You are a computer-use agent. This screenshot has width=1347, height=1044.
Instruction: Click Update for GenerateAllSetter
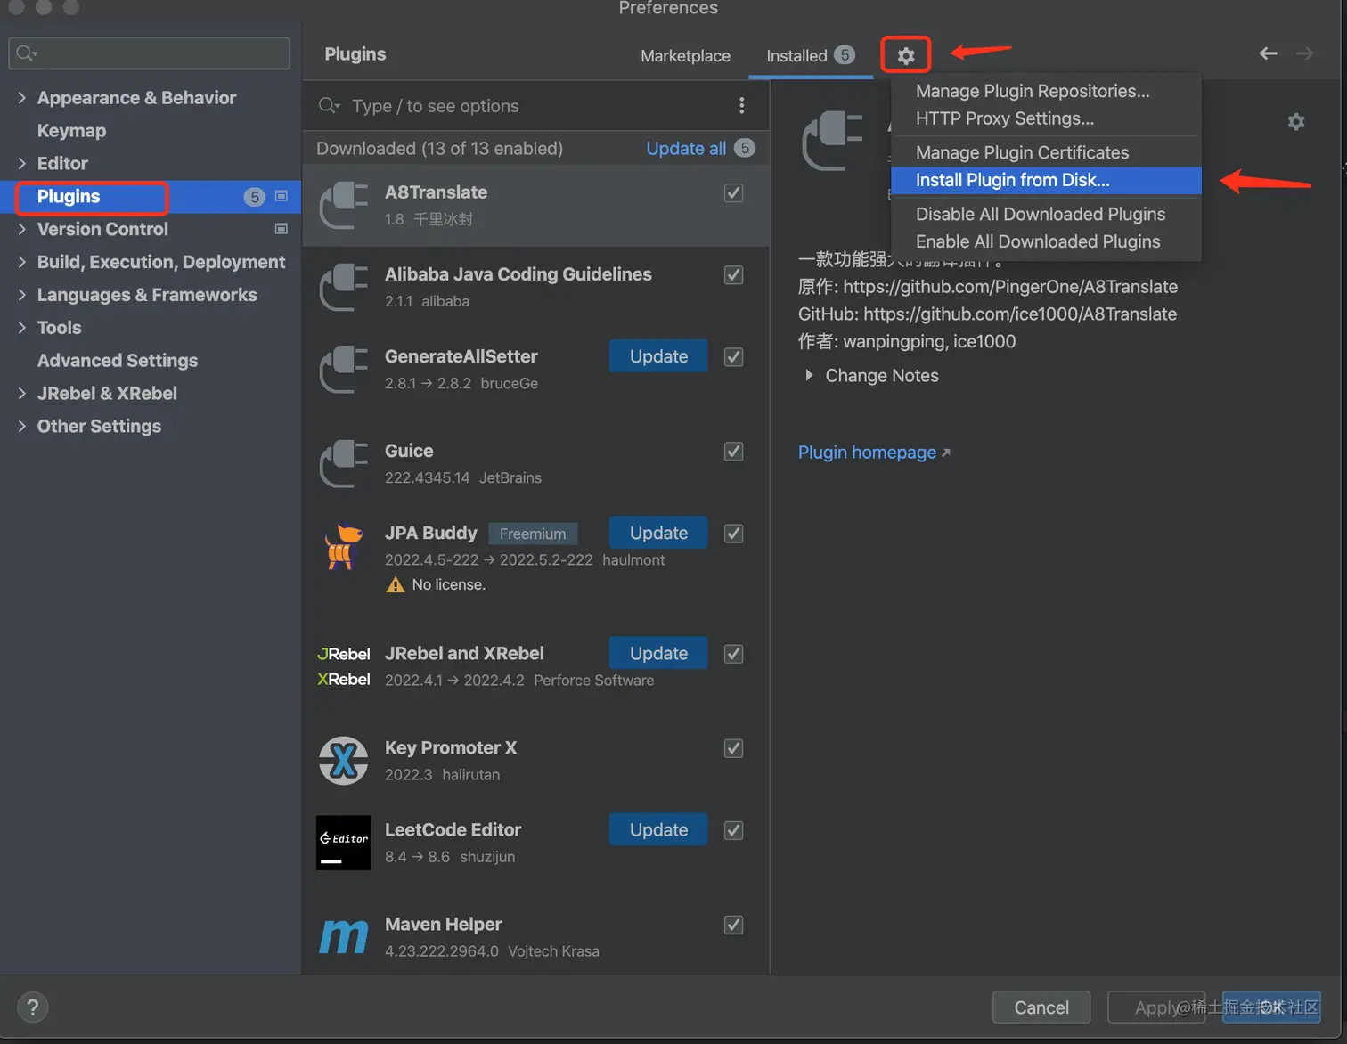pos(658,356)
